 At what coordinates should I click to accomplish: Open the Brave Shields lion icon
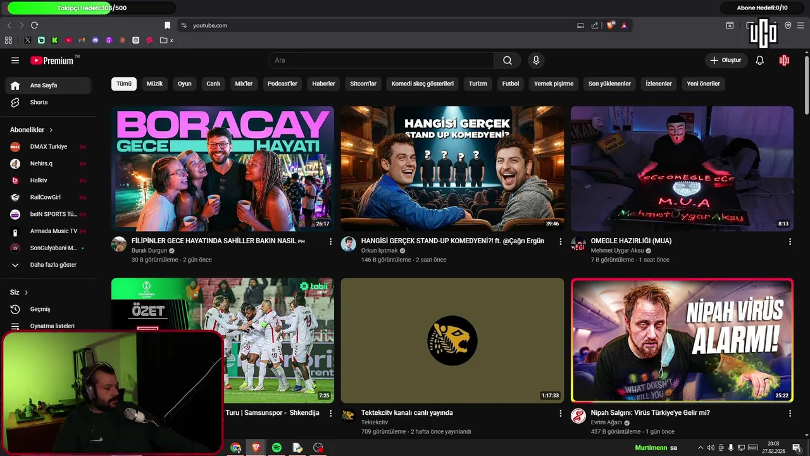tap(610, 25)
